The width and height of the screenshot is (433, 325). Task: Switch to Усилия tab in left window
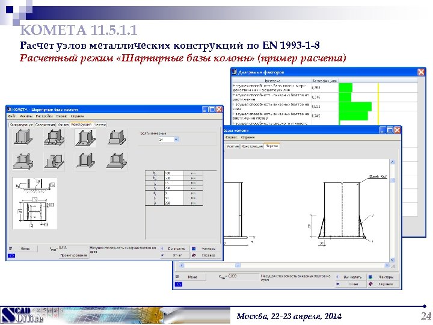click(63, 125)
